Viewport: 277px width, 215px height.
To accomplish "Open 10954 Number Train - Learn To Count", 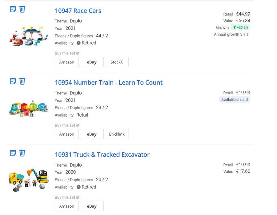I will pyautogui.click(x=108, y=82).
